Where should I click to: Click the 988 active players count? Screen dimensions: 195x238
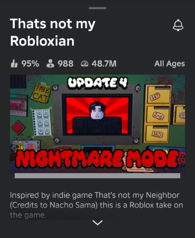pos(66,64)
